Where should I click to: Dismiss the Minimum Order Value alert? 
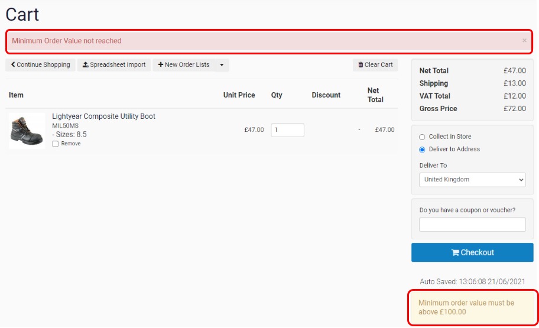click(x=524, y=41)
